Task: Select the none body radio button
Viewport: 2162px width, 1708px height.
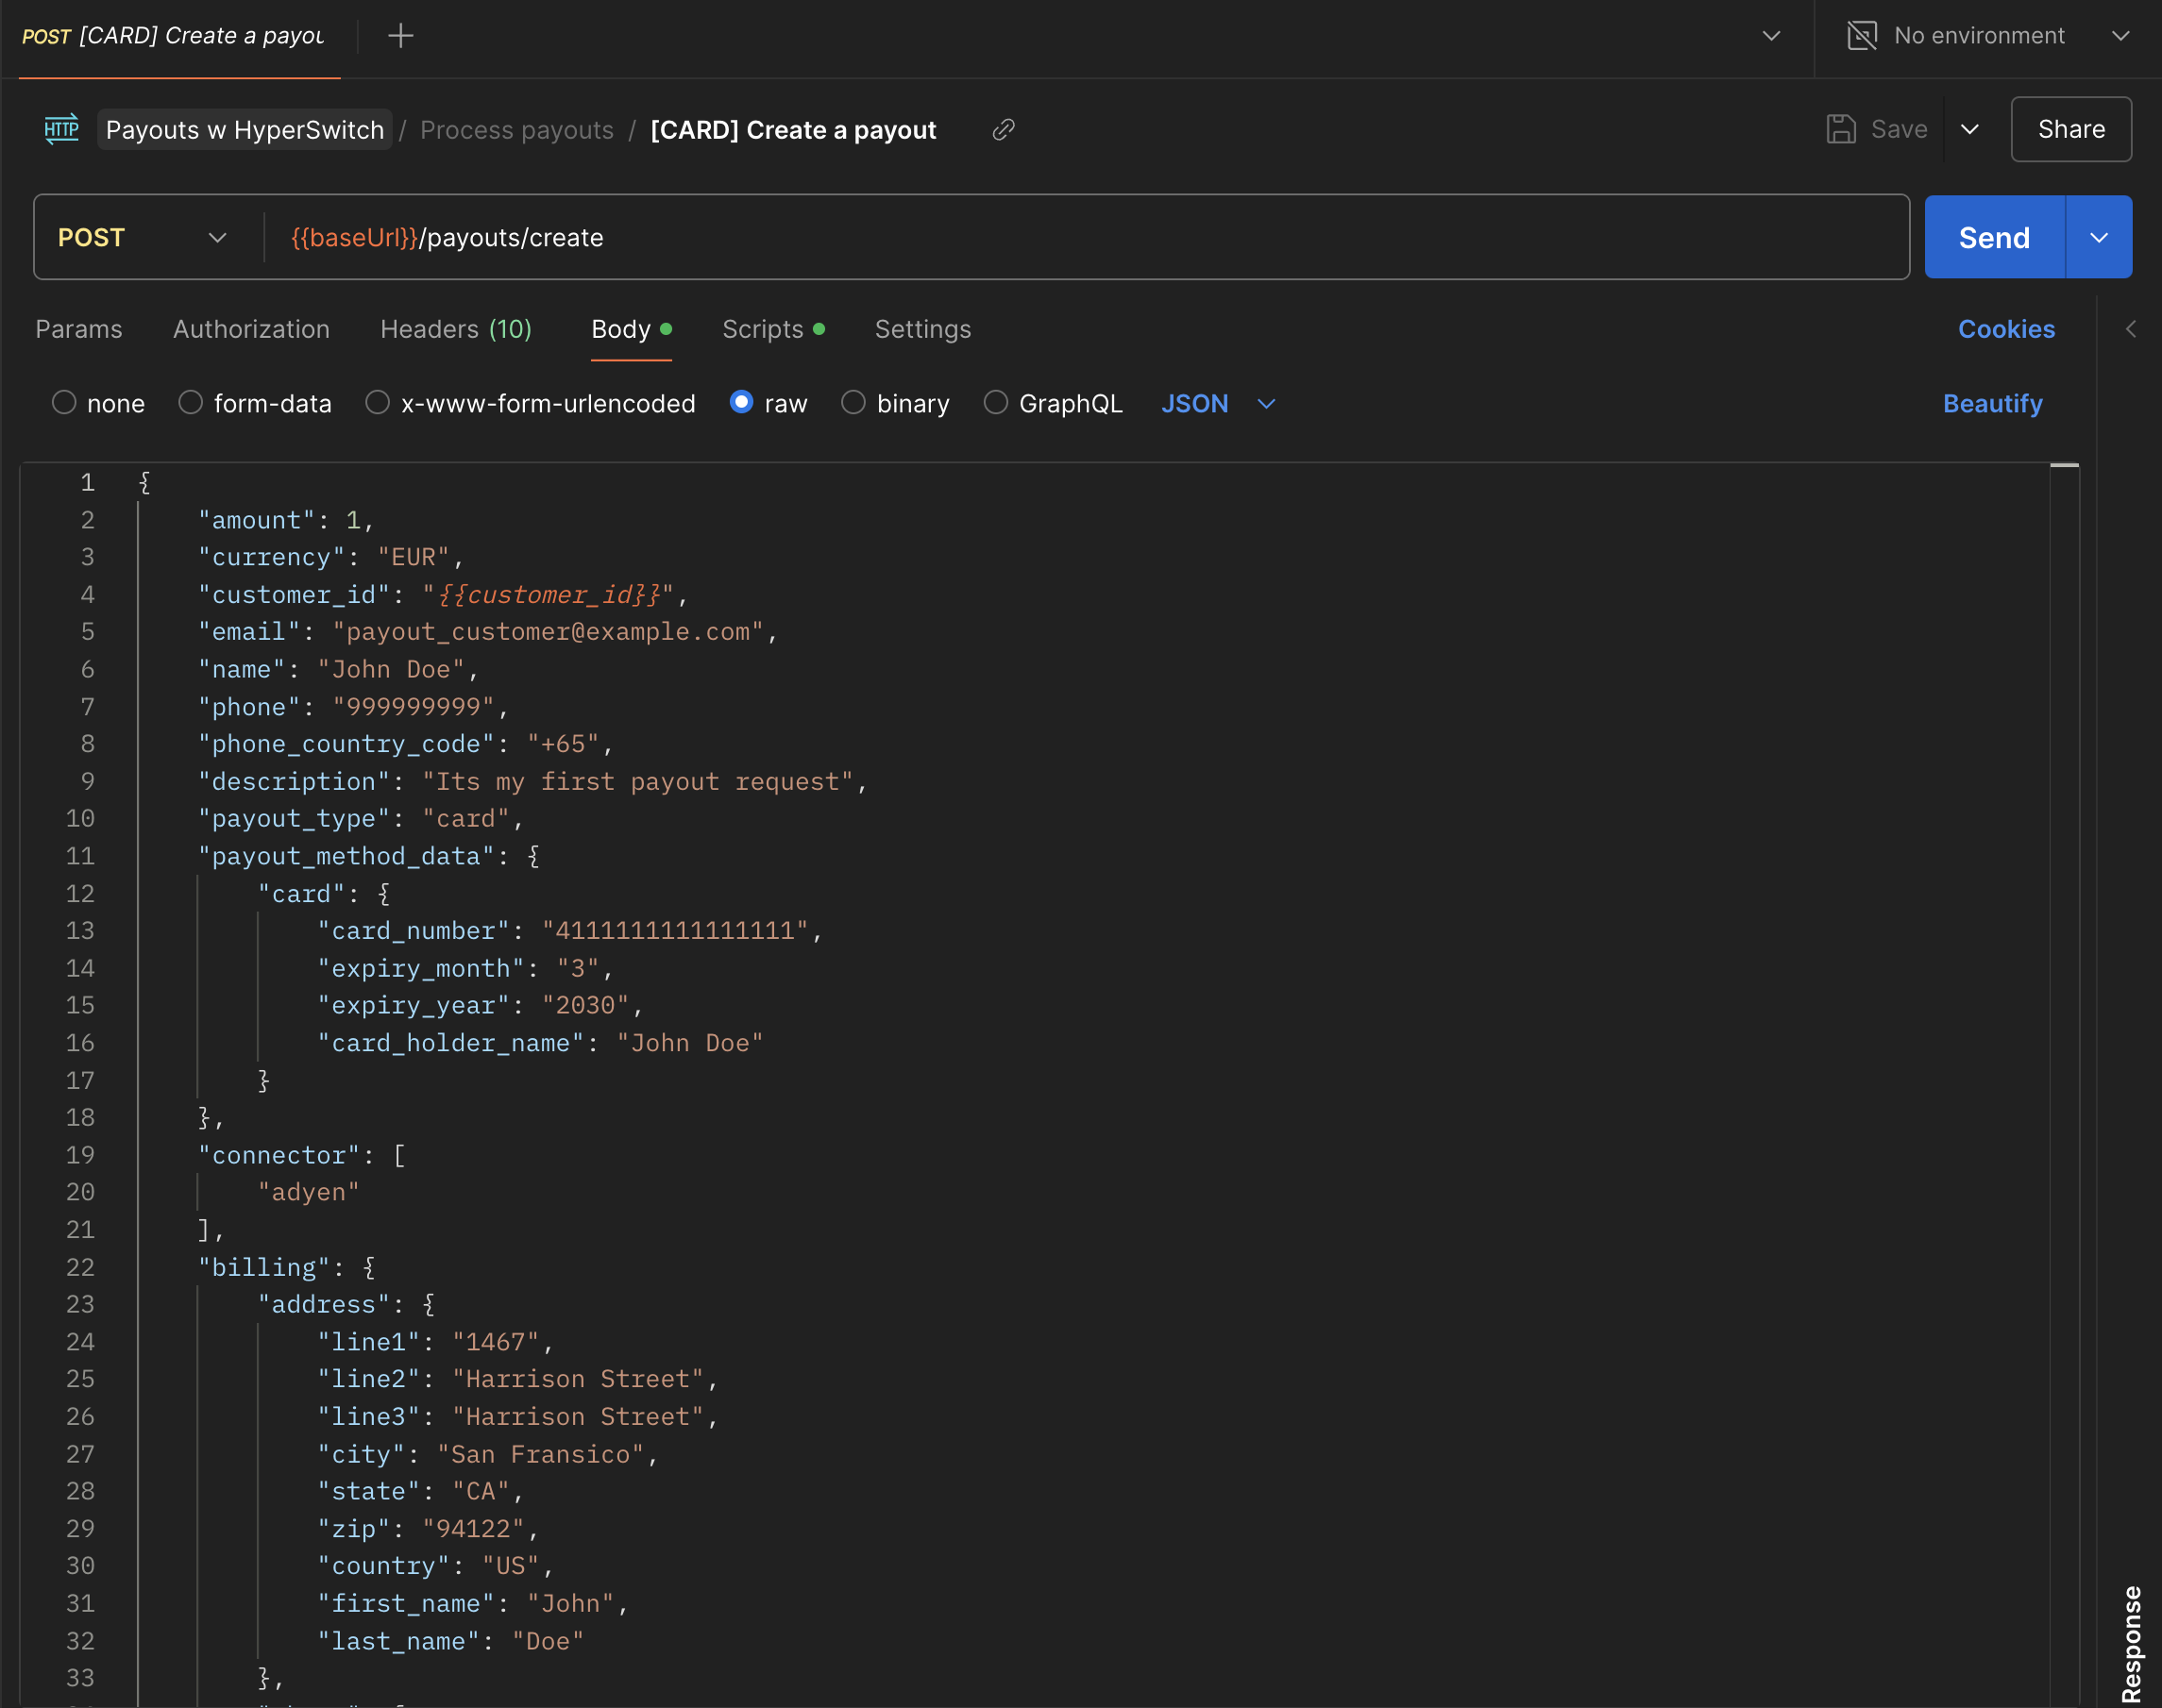Action: [64, 403]
